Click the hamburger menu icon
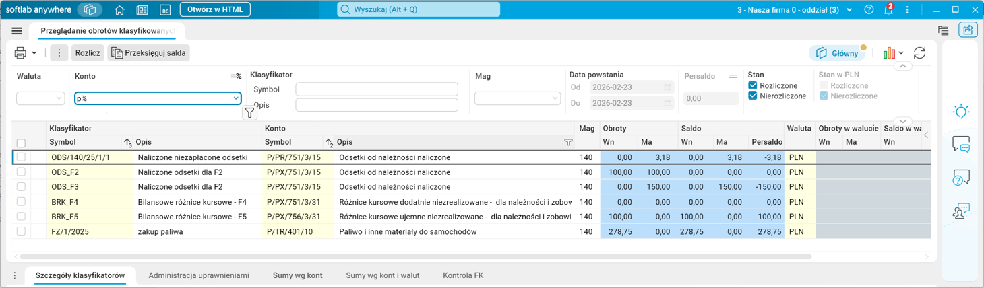 point(17,31)
